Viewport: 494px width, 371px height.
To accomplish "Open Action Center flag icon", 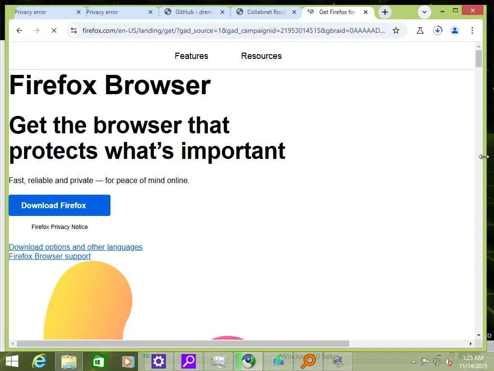I will point(425,361).
